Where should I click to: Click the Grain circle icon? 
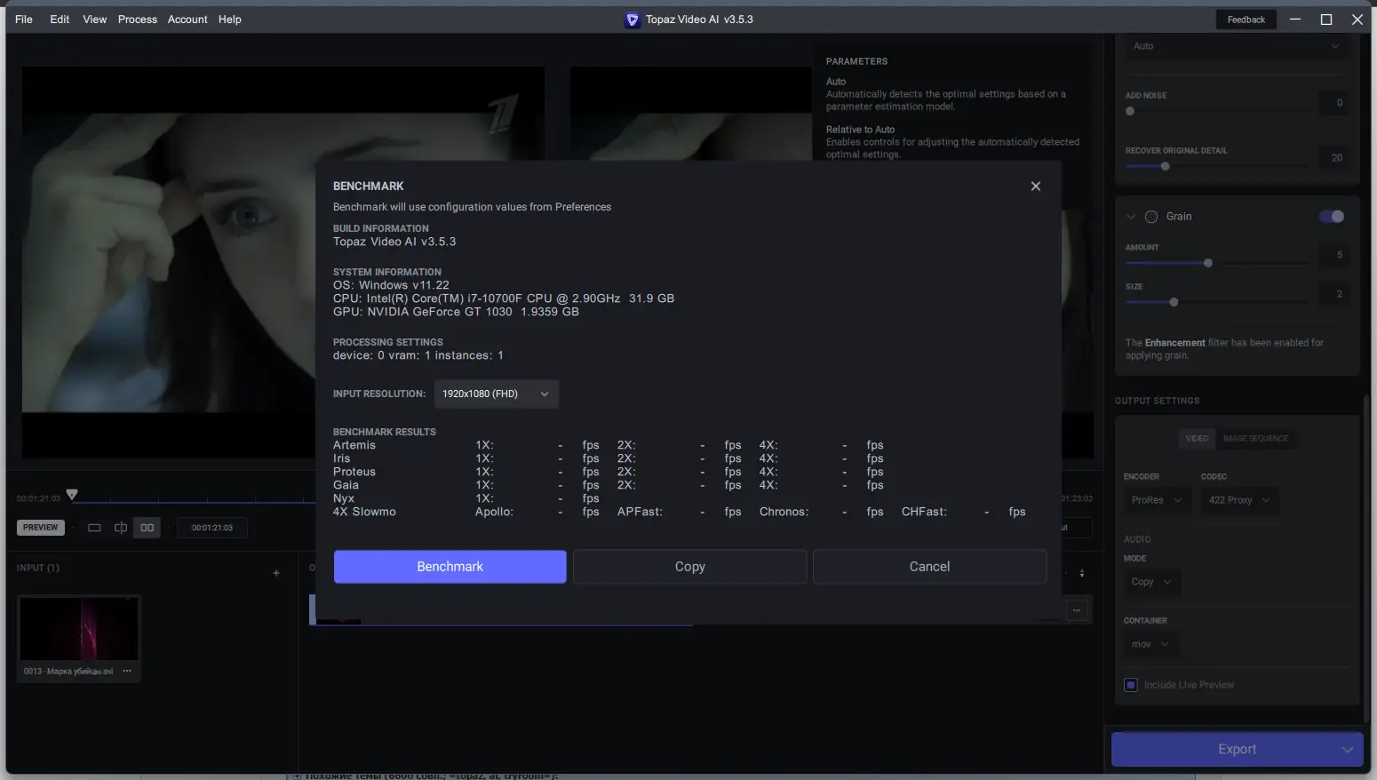tap(1151, 217)
